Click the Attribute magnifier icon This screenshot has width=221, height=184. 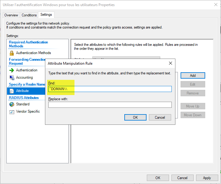[x=12, y=91]
